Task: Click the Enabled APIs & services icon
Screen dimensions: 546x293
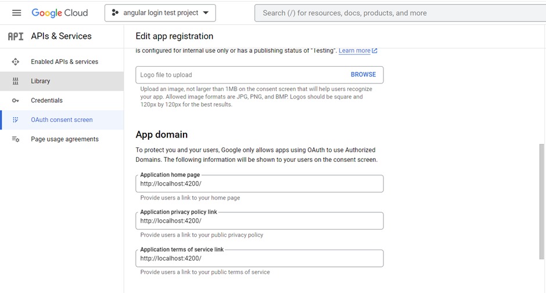Action: 15,62
